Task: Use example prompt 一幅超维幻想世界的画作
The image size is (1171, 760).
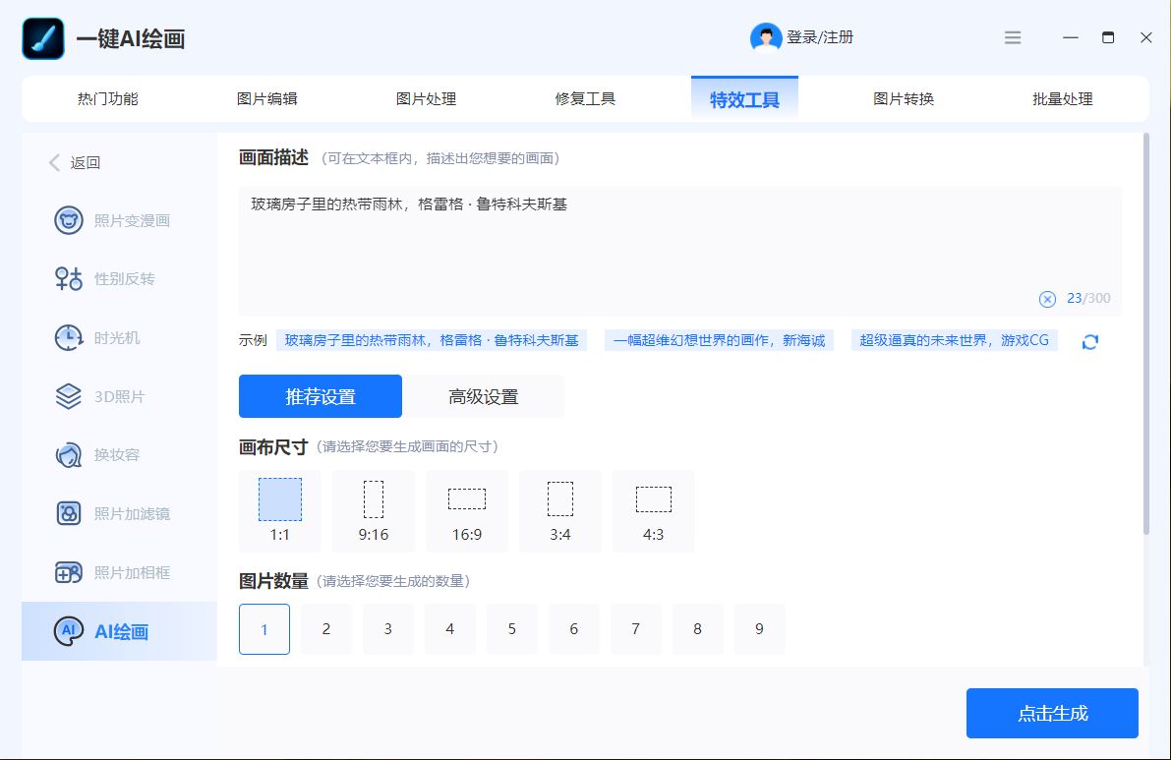Action: coord(719,340)
